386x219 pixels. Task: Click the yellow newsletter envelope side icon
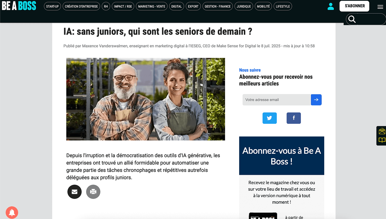[382, 131]
